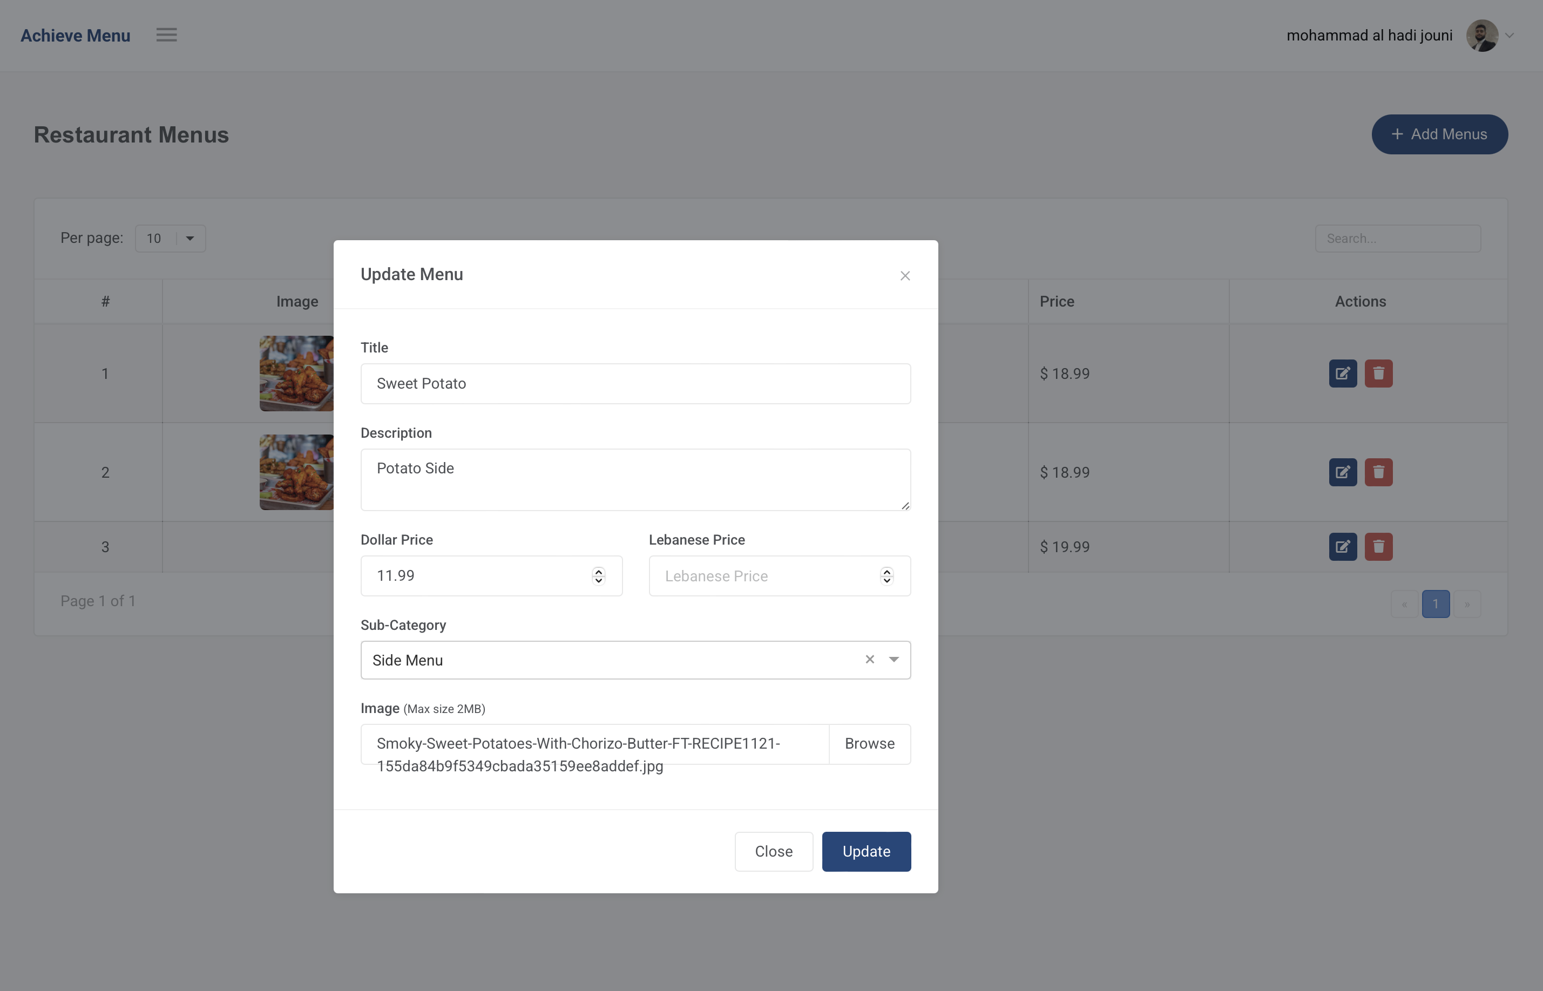Clear the Side Menu sub-category selection
Screen dimensions: 1543x991
(869, 660)
